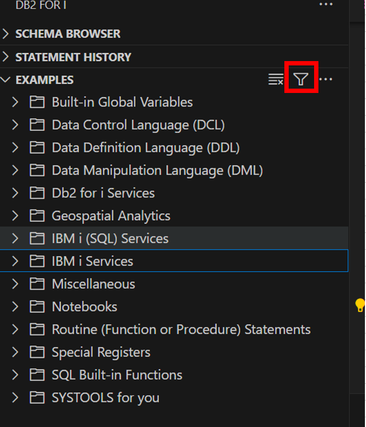
Task: Select Data Control Language (DCL) item
Action: pyautogui.click(x=138, y=125)
